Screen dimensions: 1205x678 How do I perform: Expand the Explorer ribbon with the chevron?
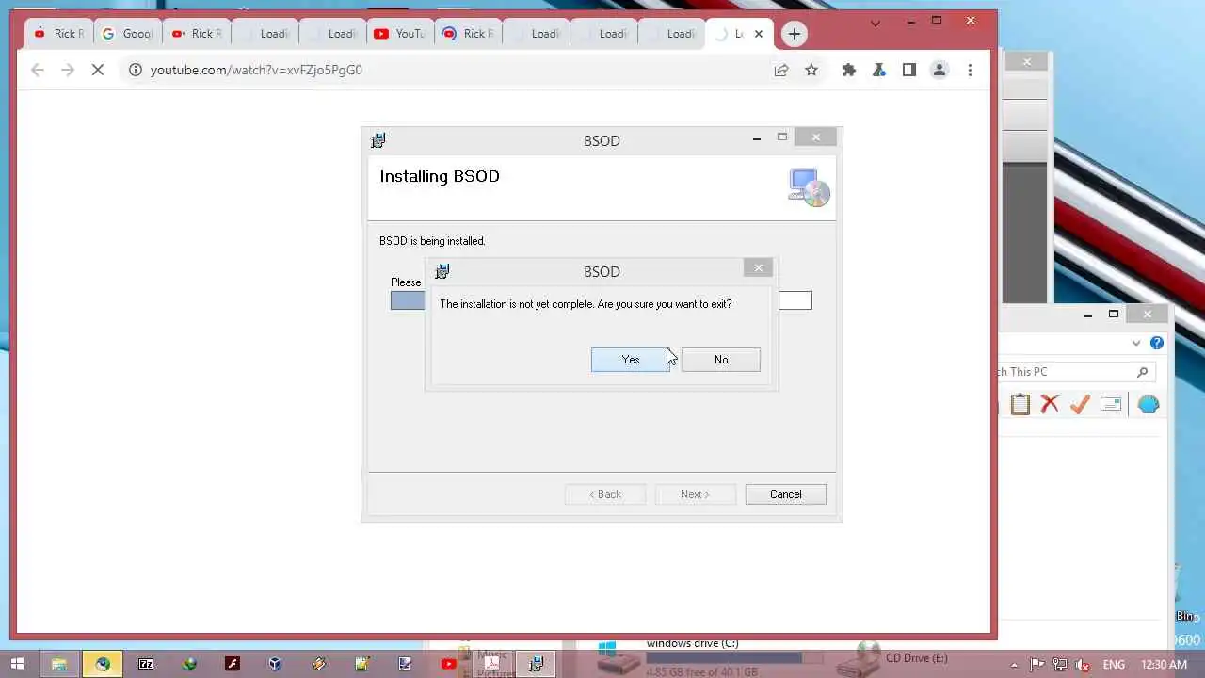pyautogui.click(x=1136, y=343)
